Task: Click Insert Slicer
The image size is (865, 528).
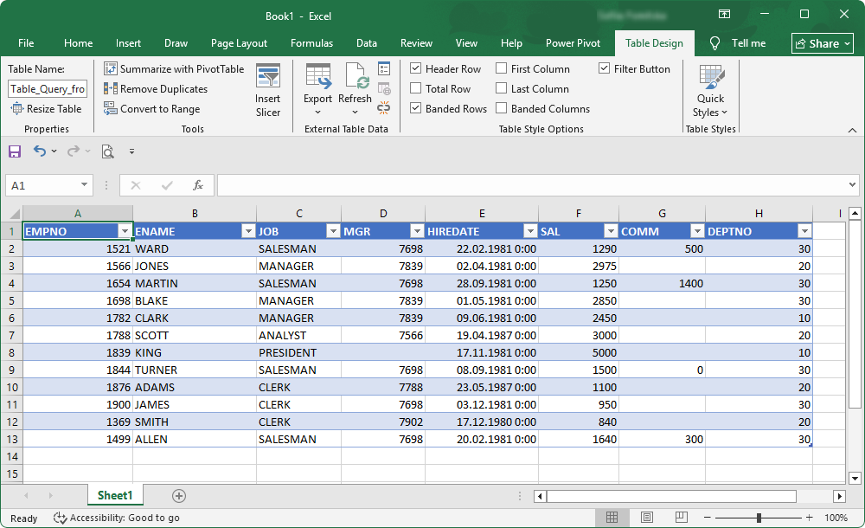Action: pos(268,89)
